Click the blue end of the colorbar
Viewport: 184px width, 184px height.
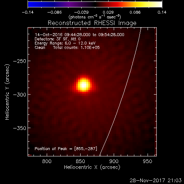(x=31, y=4)
